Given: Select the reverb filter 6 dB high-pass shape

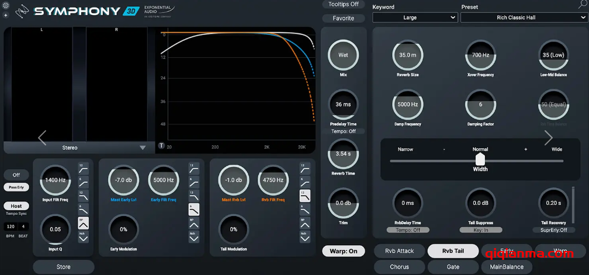Looking at the screenshot, I should pos(305,182).
